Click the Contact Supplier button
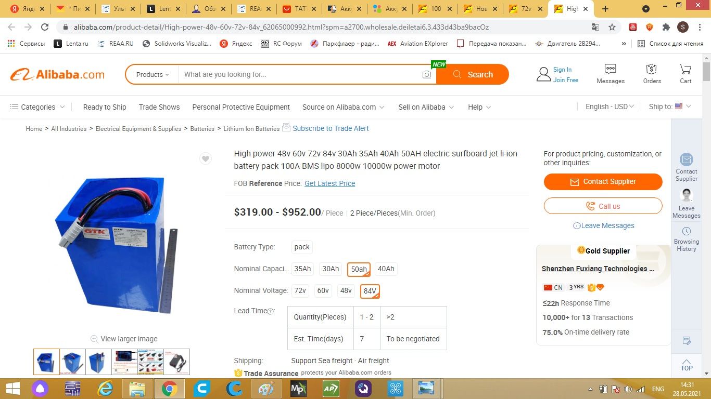Image resolution: width=711 pixels, height=399 pixels. tap(603, 182)
